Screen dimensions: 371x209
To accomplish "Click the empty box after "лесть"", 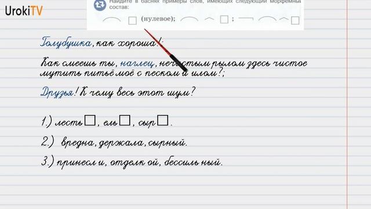I will coord(90,120).
